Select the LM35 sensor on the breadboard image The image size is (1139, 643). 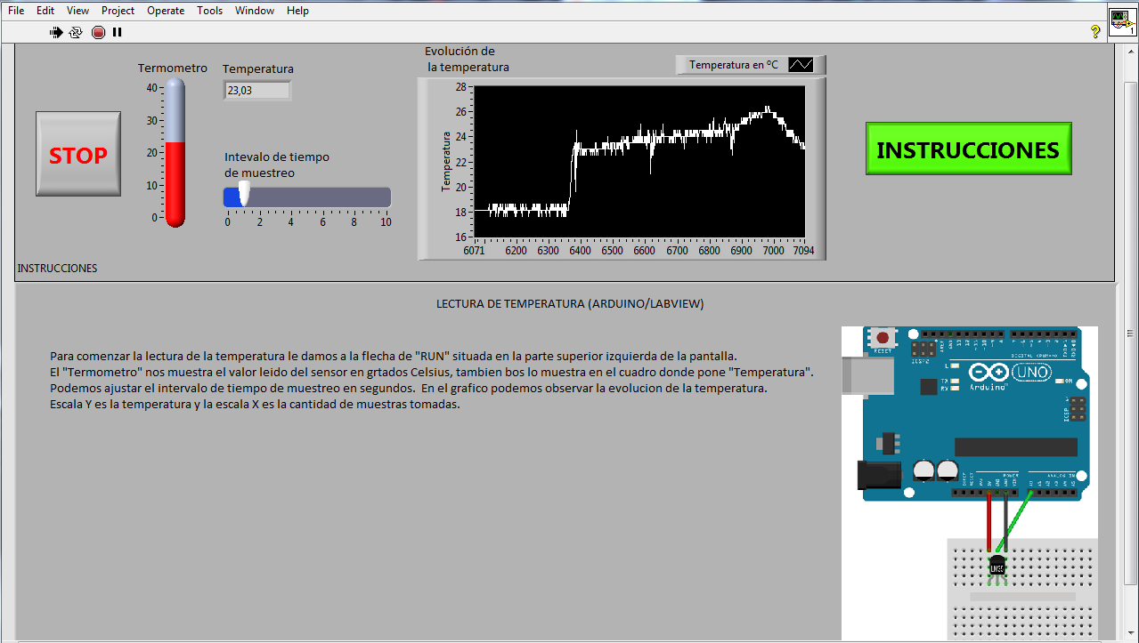(x=997, y=567)
